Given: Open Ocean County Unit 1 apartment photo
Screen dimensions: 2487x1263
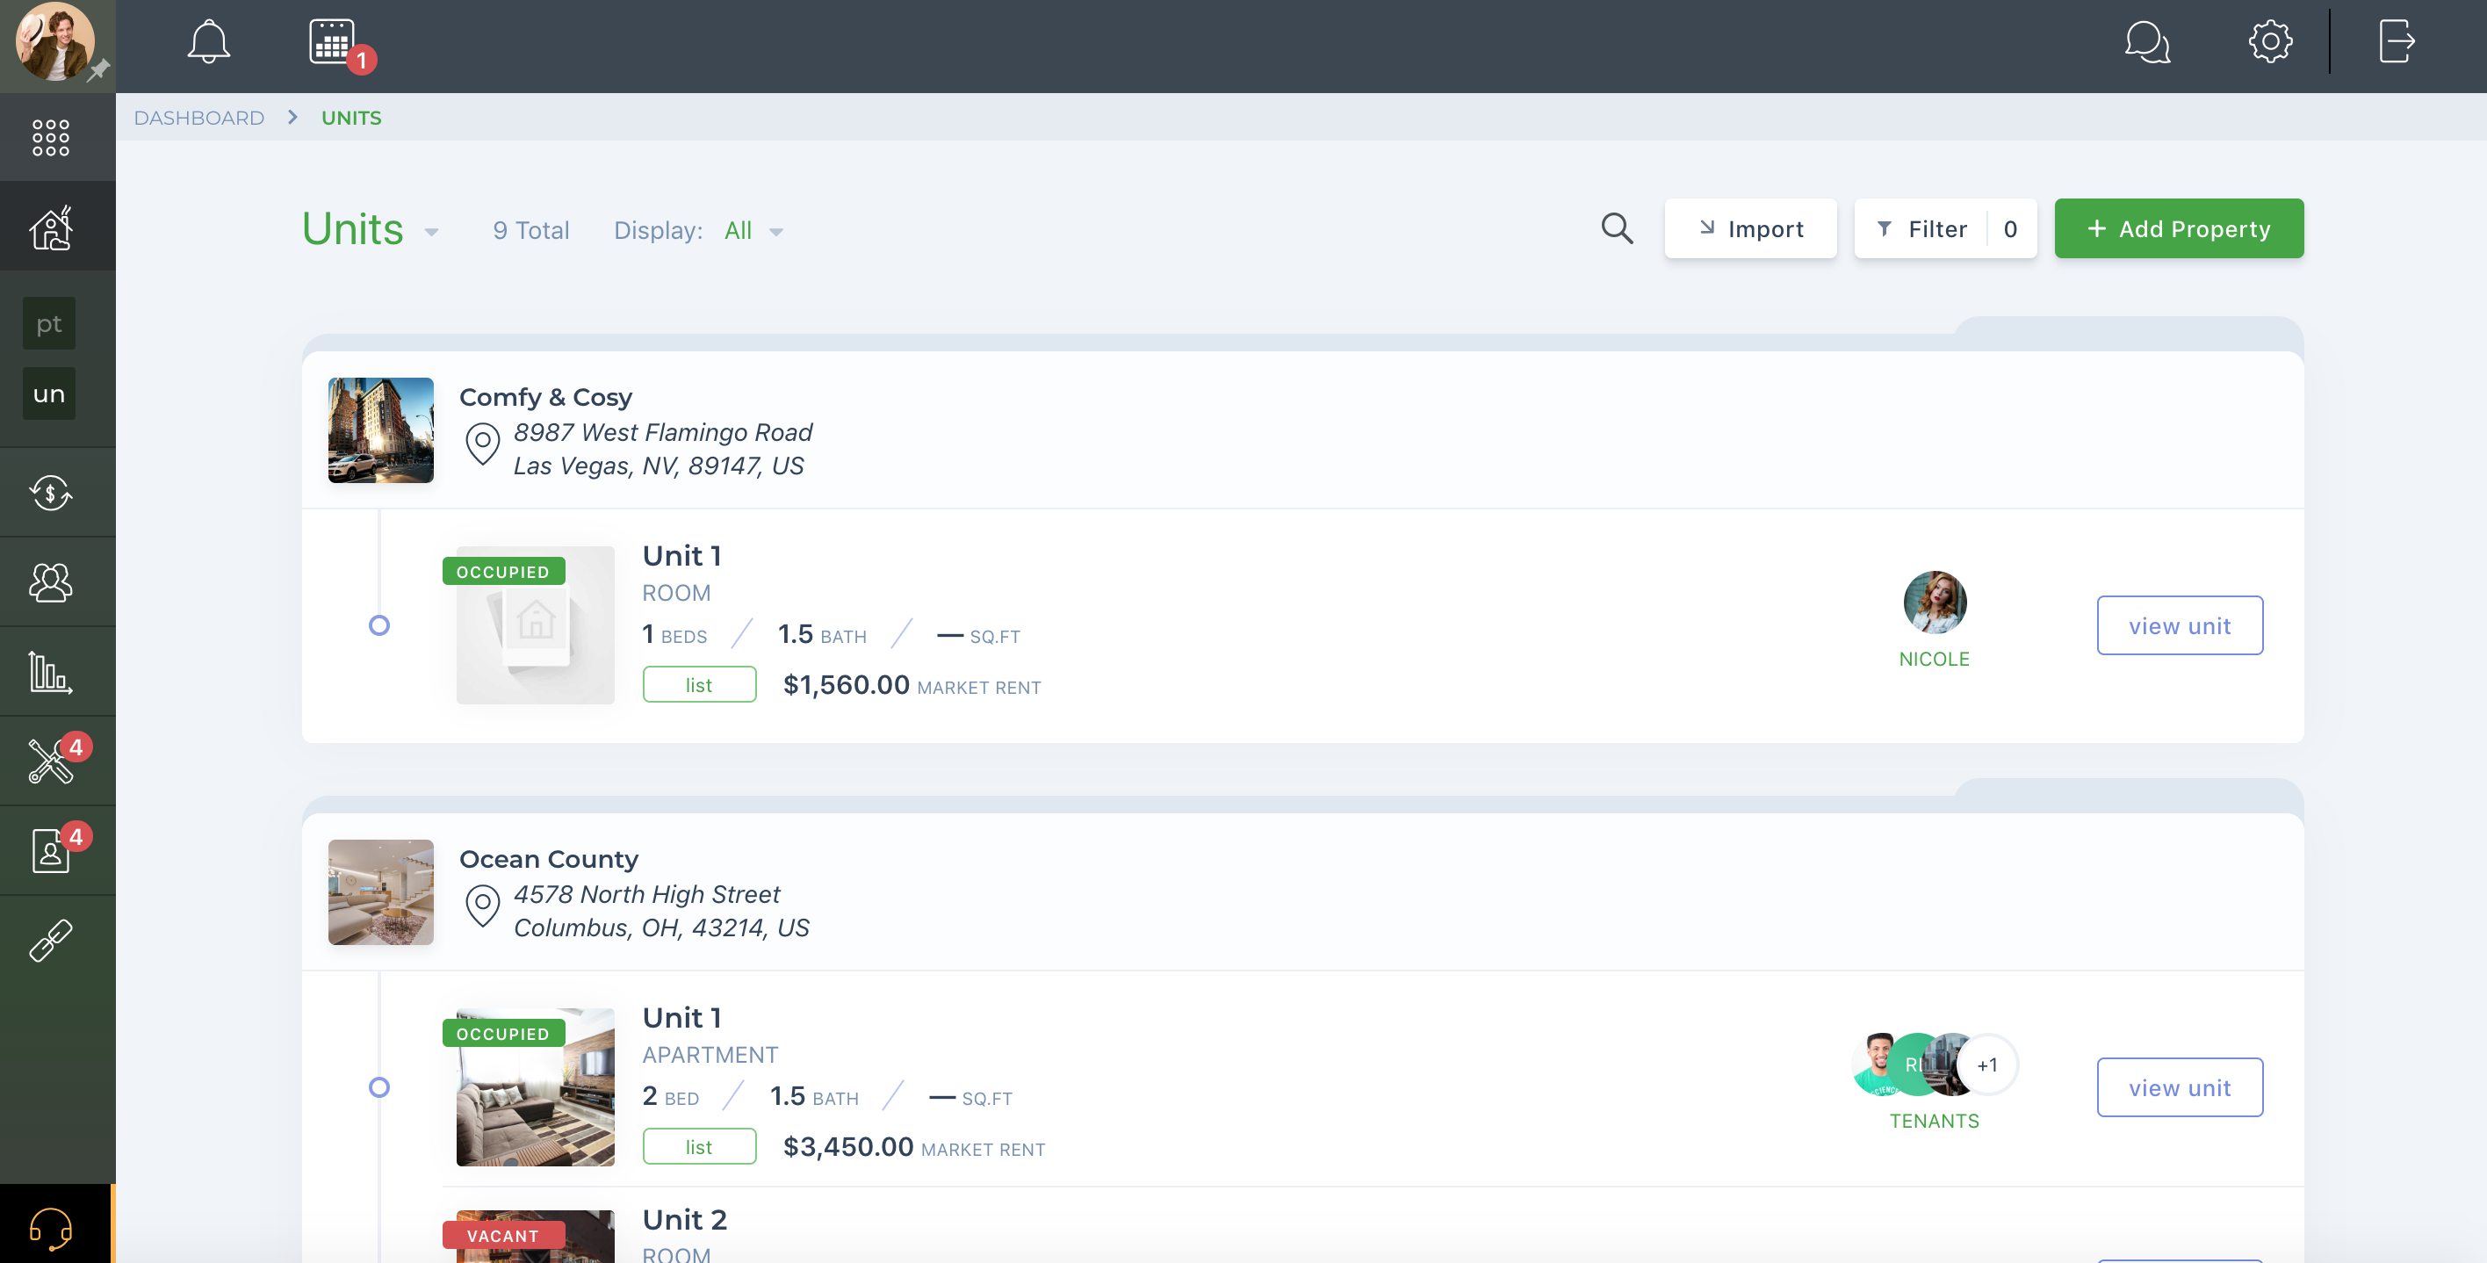Looking at the screenshot, I should pyautogui.click(x=536, y=1087).
